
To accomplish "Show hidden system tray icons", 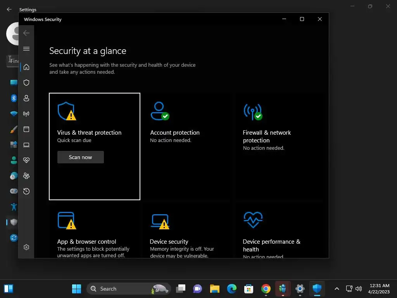I will click(x=337, y=289).
